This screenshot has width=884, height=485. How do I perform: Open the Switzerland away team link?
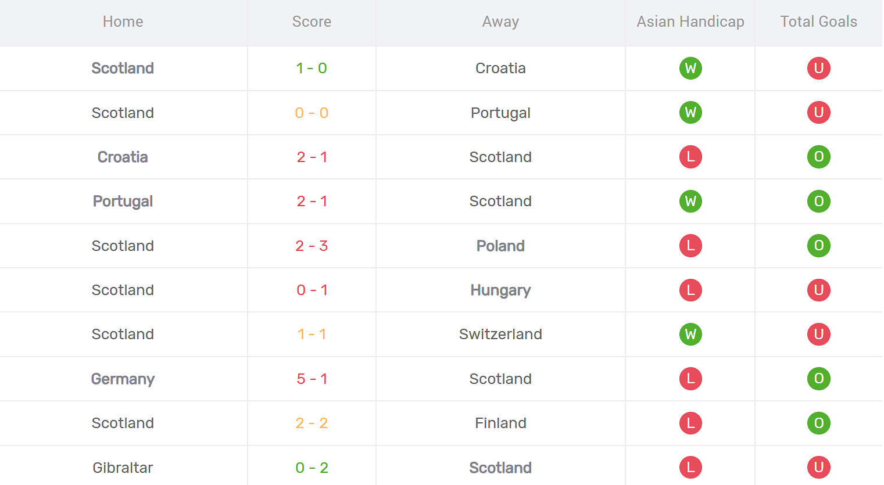(x=500, y=334)
